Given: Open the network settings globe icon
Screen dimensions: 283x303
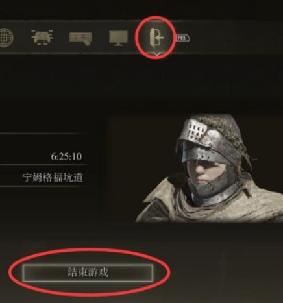Looking at the screenshot, I should coord(6,38).
